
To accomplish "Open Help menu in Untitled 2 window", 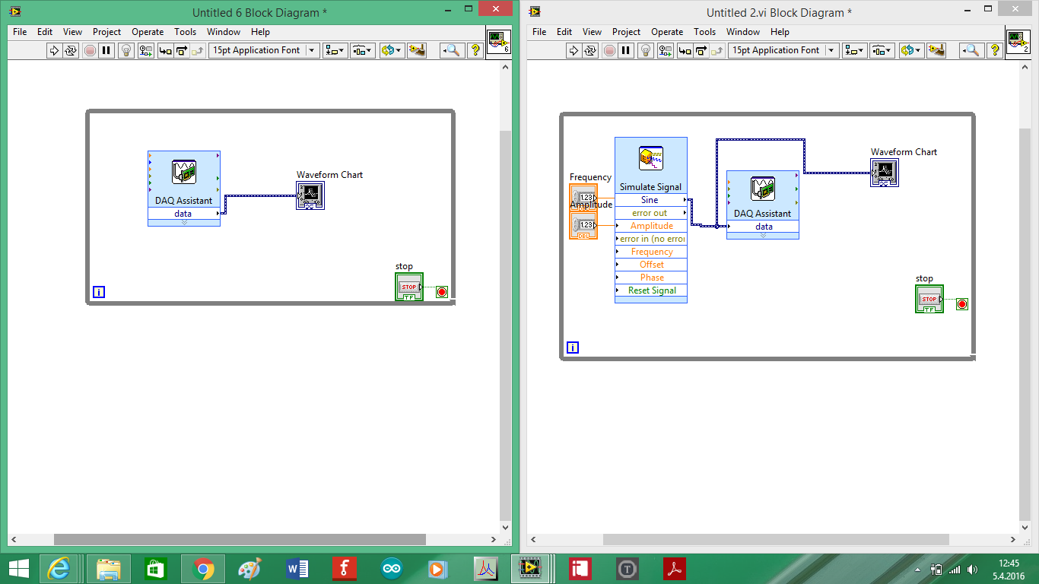I will (780, 32).
